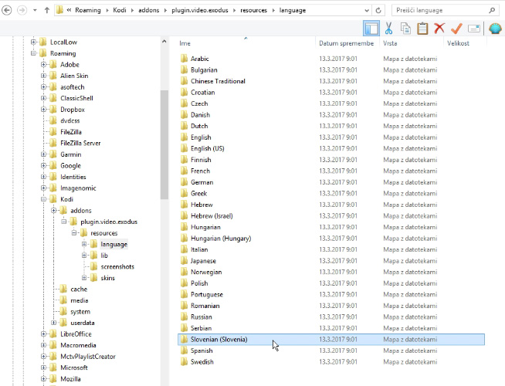Go up one folder level arrow

click(x=47, y=10)
